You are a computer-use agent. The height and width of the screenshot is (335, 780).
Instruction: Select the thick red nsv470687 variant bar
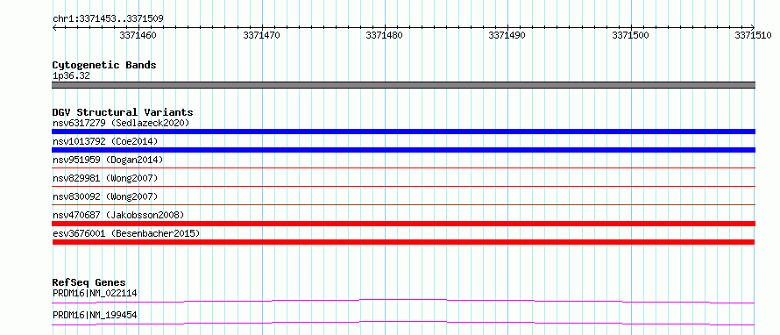[403, 224]
